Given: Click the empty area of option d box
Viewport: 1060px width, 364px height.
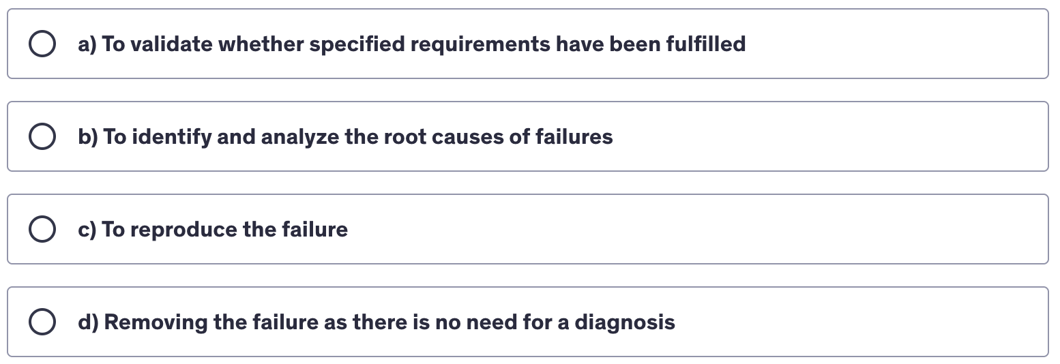Looking at the screenshot, I should click(853, 322).
